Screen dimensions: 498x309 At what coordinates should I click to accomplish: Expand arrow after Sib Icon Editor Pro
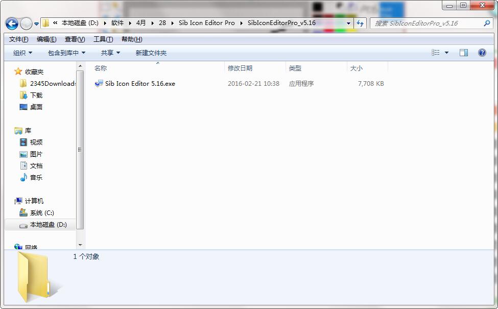(x=242, y=23)
